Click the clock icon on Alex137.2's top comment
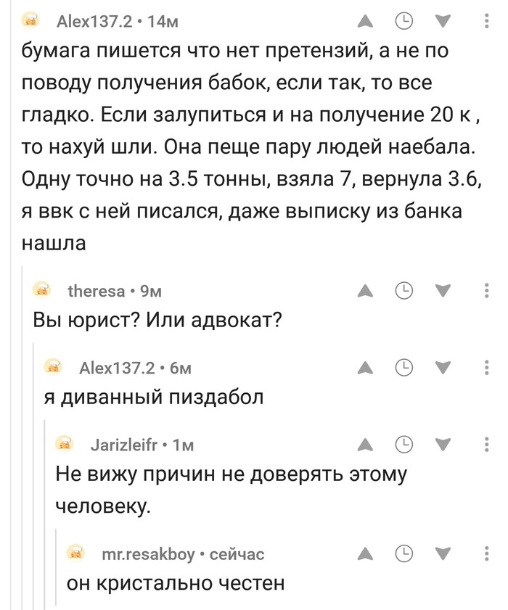Viewport: 508px width, 610px height. coord(403,20)
